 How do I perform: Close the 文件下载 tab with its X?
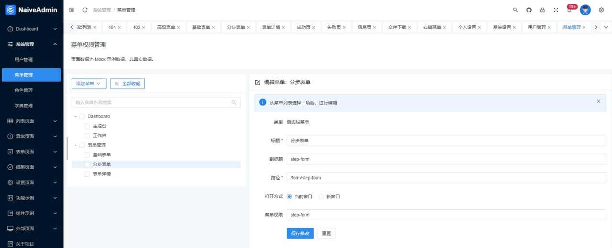410,27
